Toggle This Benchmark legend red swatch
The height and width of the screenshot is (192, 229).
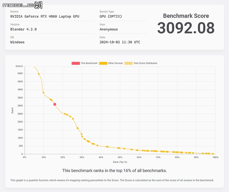[x=76, y=63]
